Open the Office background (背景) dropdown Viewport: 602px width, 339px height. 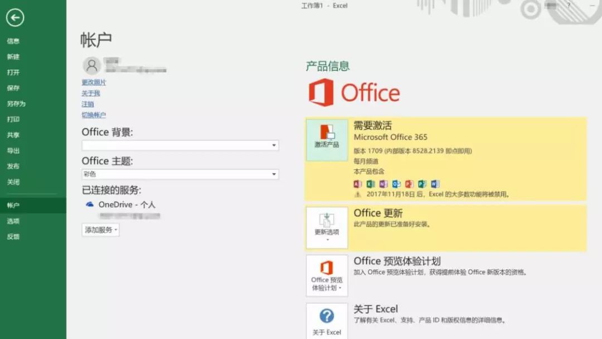[x=180, y=145]
